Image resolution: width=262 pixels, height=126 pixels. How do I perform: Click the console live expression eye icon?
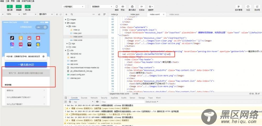(x=97, y=102)
